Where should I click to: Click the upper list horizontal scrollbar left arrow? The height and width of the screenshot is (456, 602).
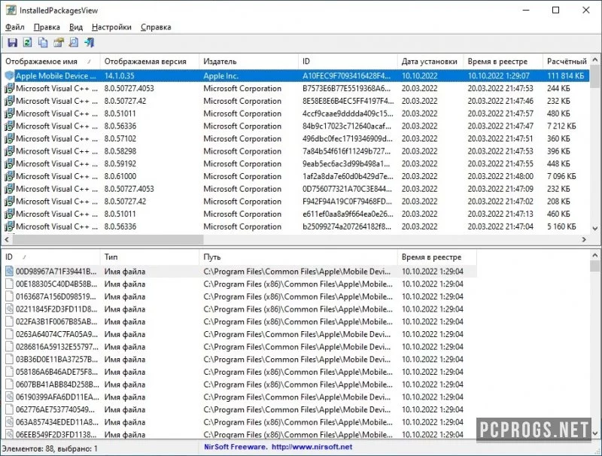(7, 239)
